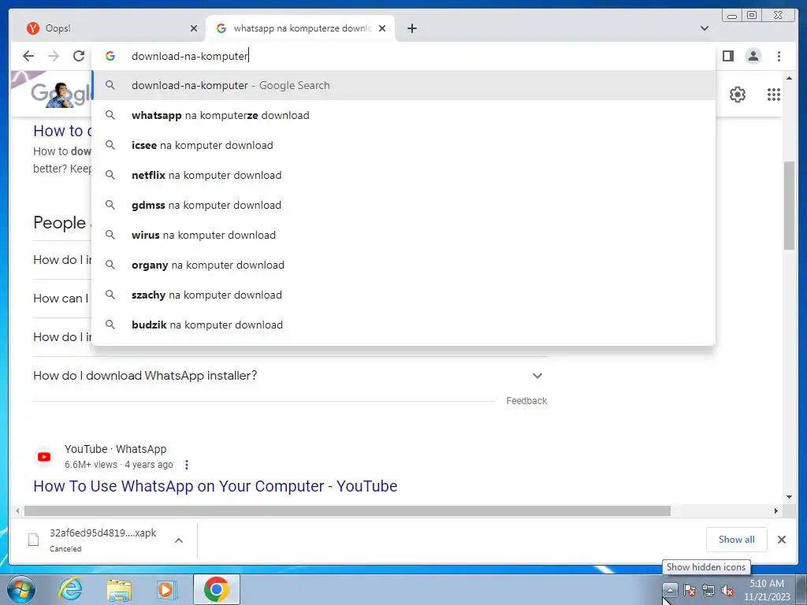Open Chrome's three-dot menu
The image size is (807, 605).
pyautogui.click(x=779, y=56)
